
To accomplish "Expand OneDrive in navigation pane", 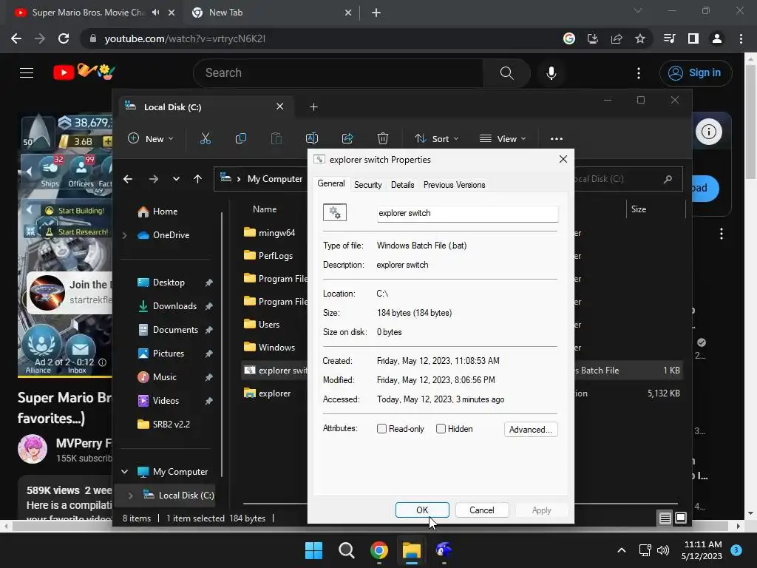I will pyautogui.click(x=124, y=235).
